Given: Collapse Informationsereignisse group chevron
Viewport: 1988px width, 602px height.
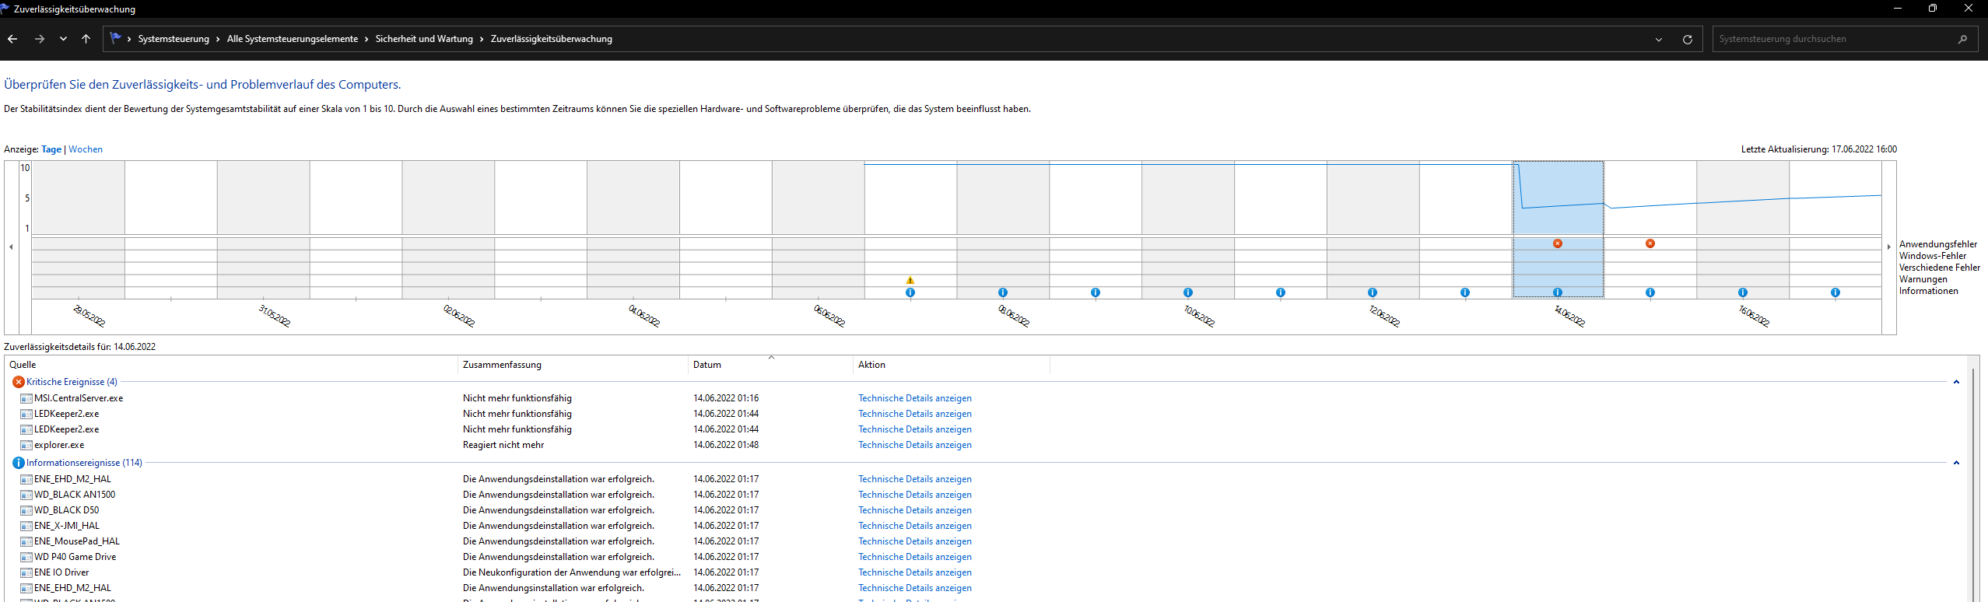Looking at the screenshot, I should pyautogui.click(x=1956, y=463).
